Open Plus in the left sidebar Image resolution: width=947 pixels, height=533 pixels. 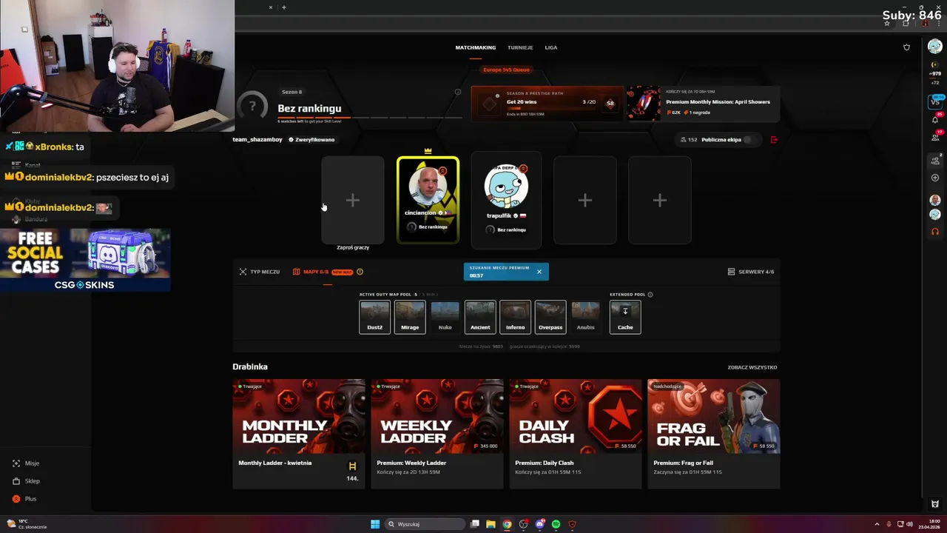click(x=24, y=499)
